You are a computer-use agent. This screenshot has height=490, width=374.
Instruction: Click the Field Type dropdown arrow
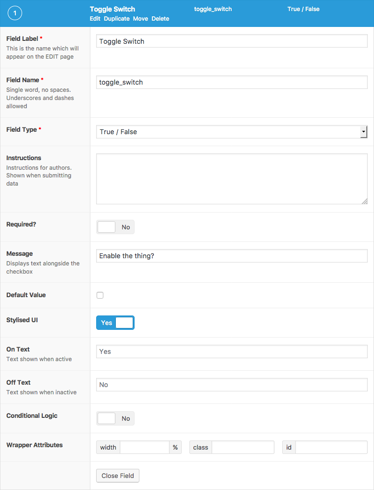click(363, 132)
